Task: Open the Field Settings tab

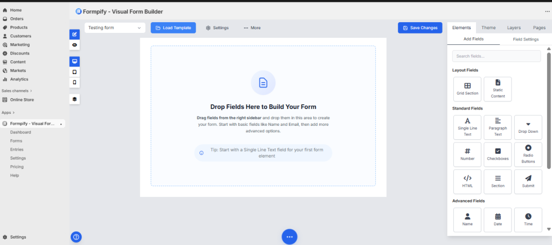Action: point(526,39)
